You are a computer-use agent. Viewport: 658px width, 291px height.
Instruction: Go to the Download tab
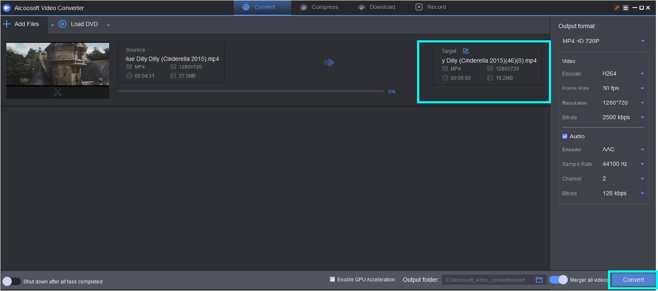tap(376, 7)
